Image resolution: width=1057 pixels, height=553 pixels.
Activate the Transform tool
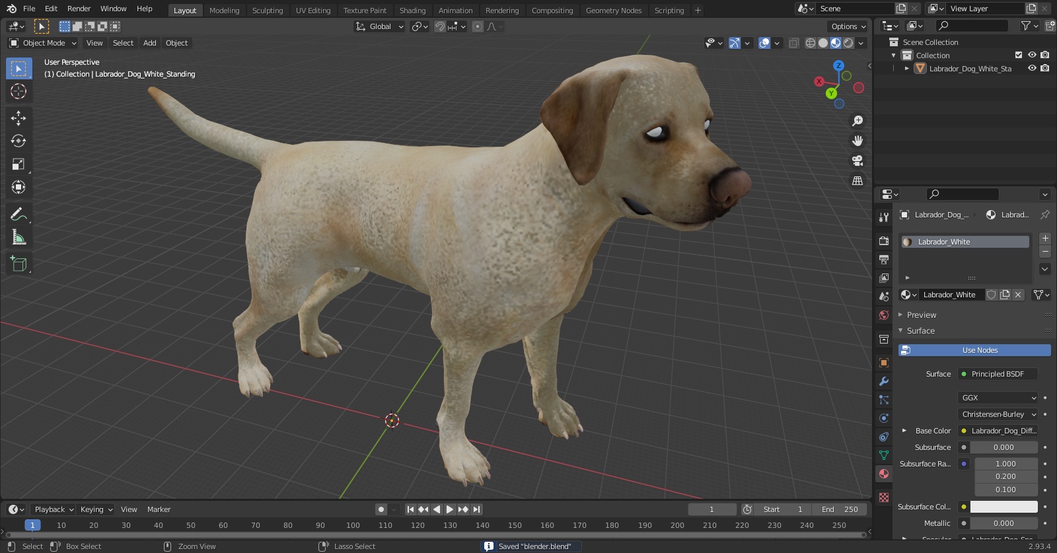(18, 188)
